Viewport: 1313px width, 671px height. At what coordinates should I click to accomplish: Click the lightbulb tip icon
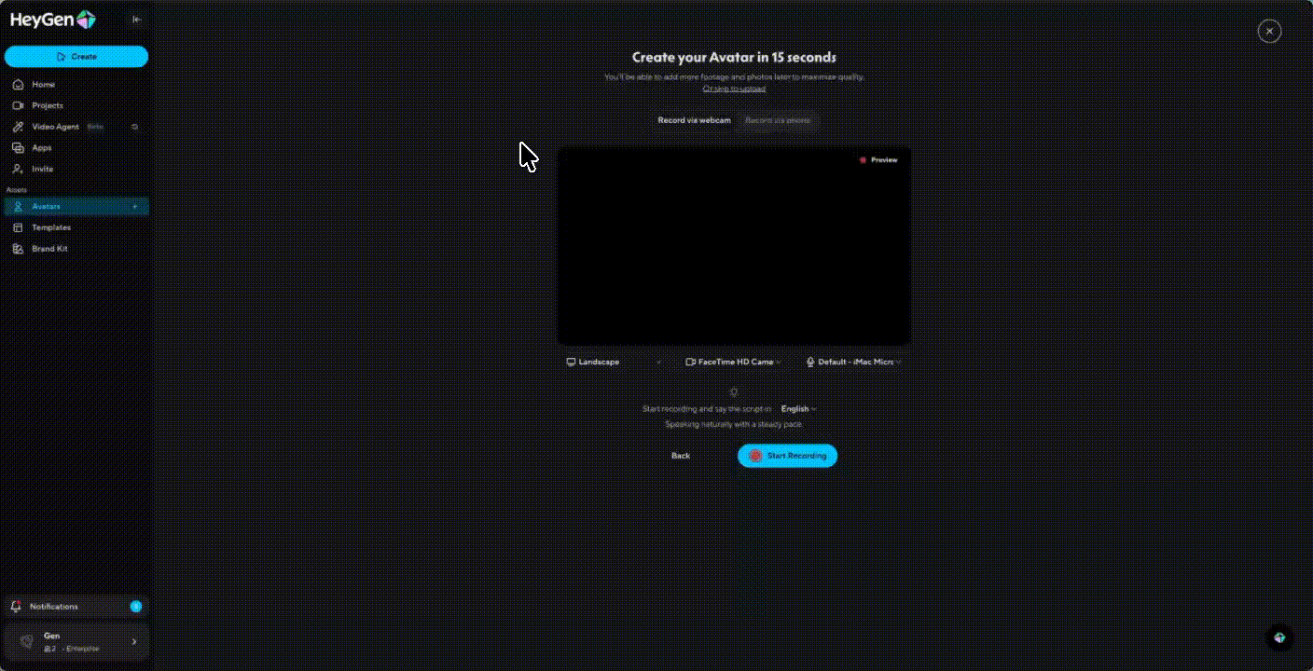click(x=734, y=392)
